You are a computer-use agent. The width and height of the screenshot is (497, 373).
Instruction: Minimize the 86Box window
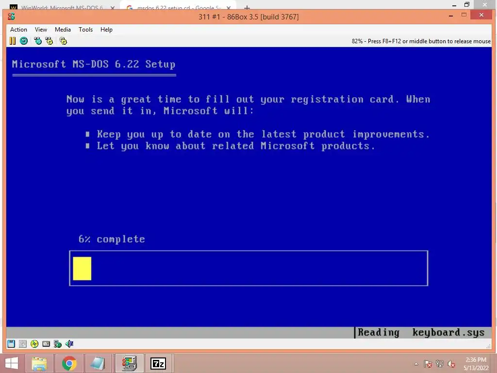(x=451, y=16)
